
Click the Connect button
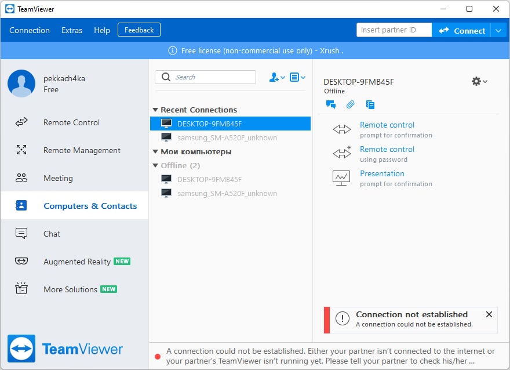tap(461, 31)
